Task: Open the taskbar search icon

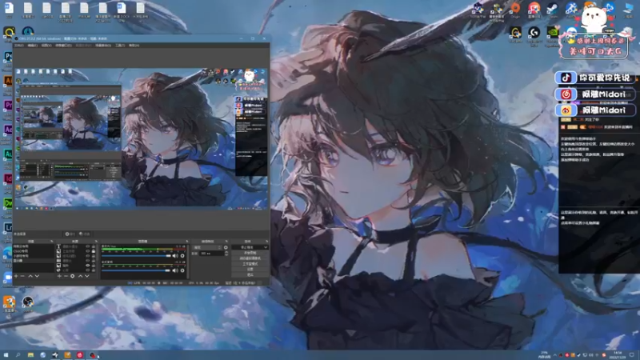Action: 18,355
